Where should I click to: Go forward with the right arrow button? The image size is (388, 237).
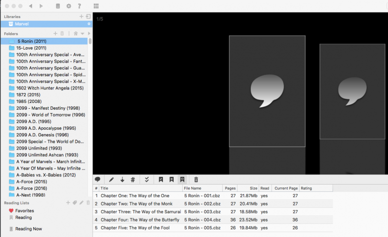pos(41,6)
